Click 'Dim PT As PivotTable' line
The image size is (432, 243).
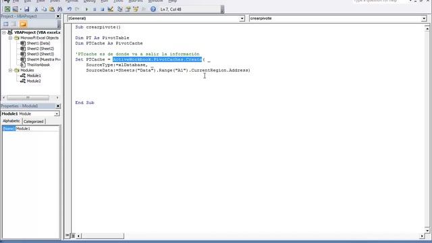[x=102, y=38]
